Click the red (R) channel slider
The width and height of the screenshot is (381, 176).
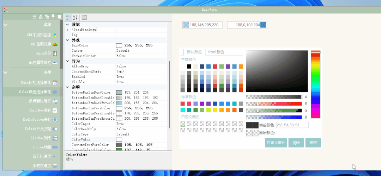(274, 104)
